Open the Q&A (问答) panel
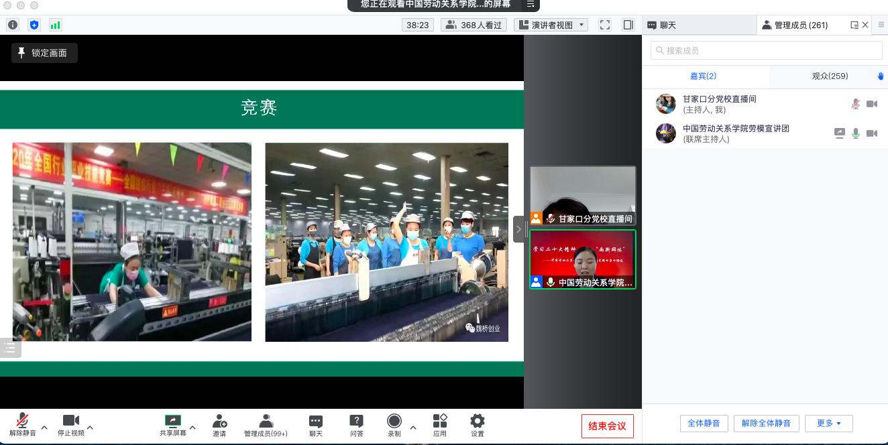Image resolution: width=888 pixels, height=445 pixels. click(x=356, y=426)
